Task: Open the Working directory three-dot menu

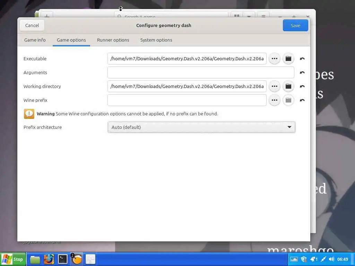Action: [x=275, y=86]
